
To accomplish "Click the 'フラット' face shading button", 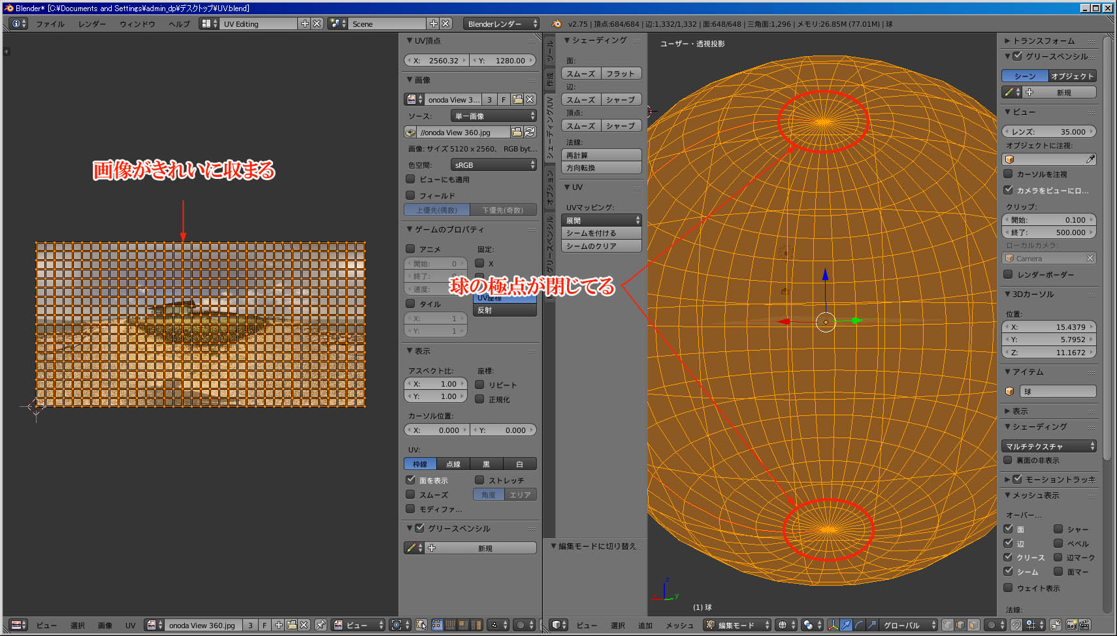I will coord(621,73).
